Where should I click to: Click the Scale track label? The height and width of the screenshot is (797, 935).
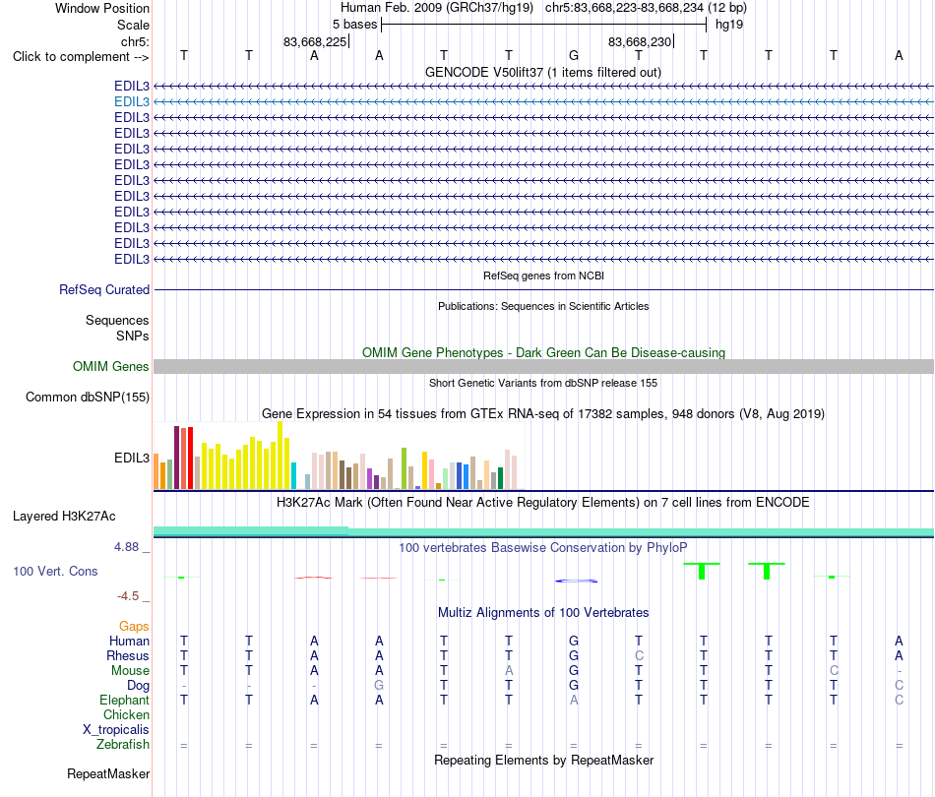(x=133, y=25)
